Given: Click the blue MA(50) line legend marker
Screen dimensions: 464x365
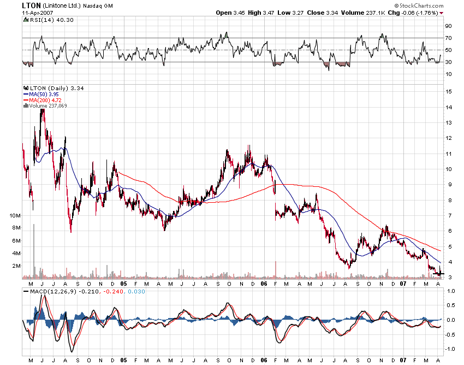Looking at the screenshot, I should (26, 95).
